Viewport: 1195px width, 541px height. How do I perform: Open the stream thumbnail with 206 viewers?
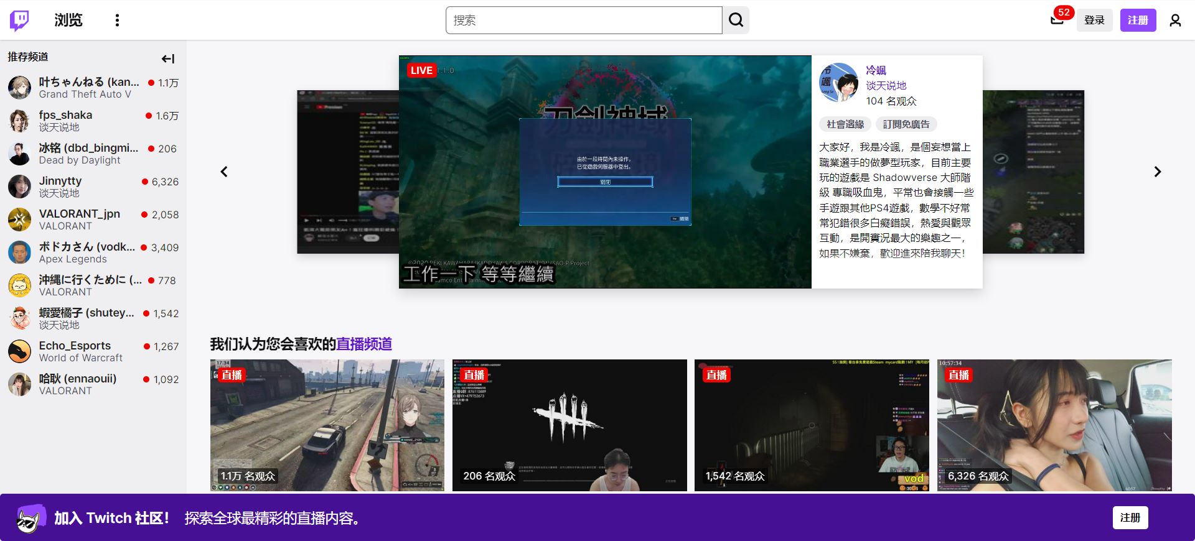point(569,425)
